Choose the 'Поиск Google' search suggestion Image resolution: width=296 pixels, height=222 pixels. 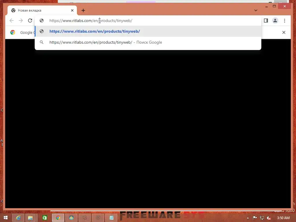click(148, 42)
